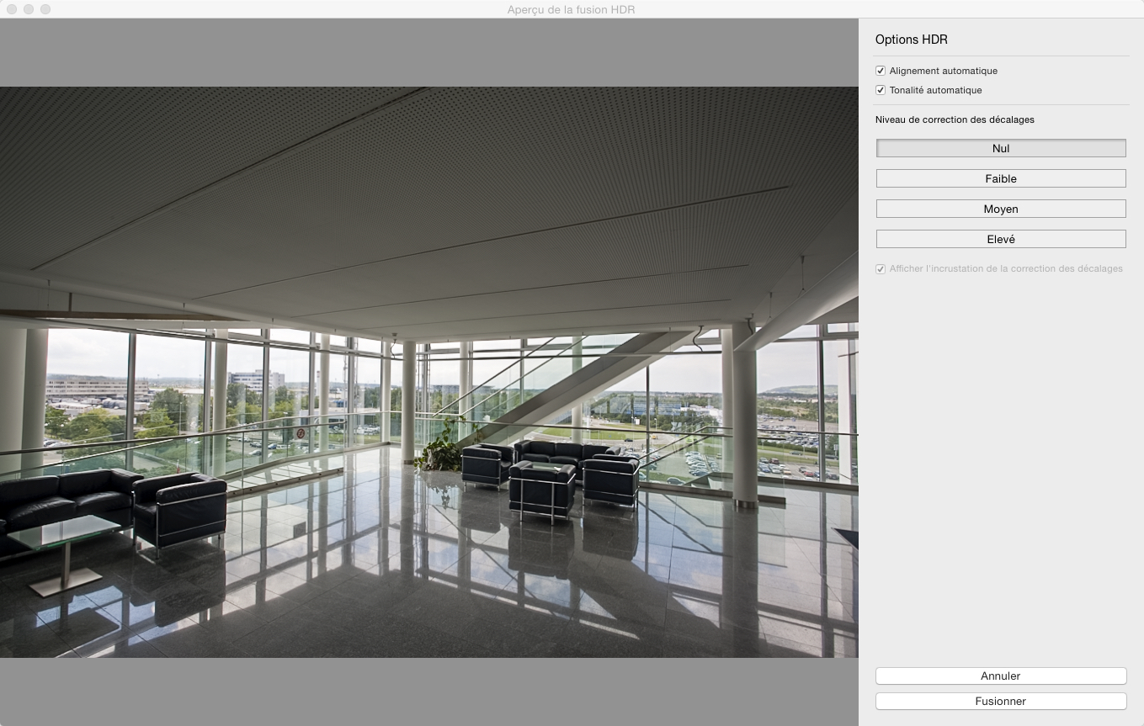Click the Annuler button
The image size is (1144, 726).
1001,676
